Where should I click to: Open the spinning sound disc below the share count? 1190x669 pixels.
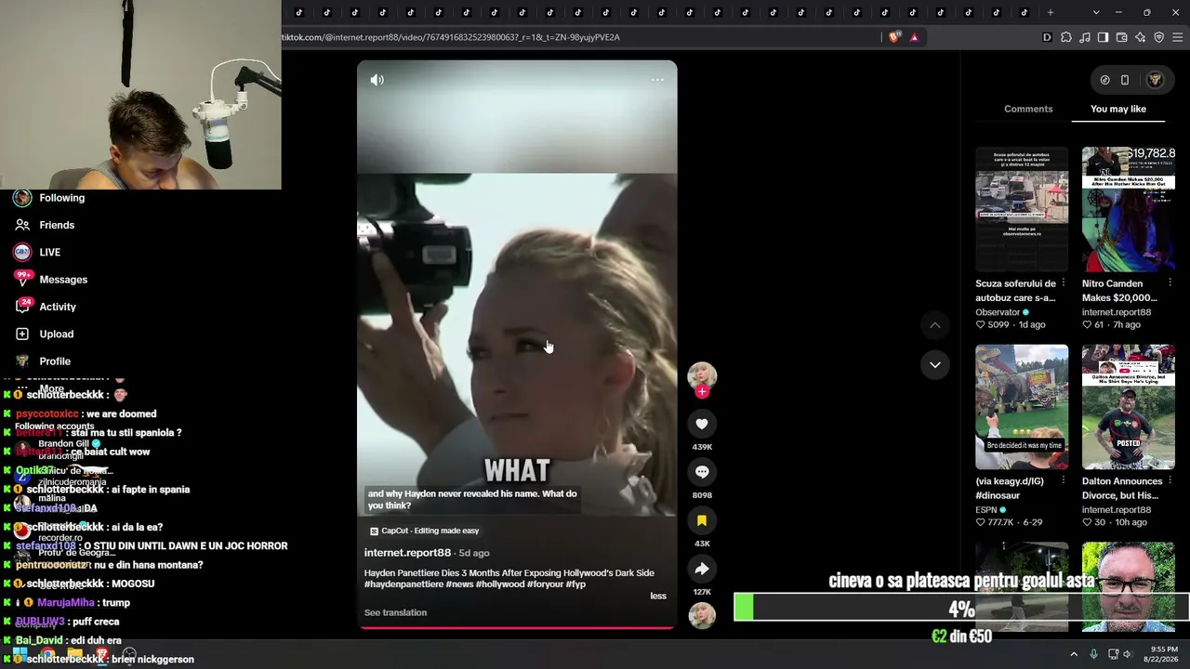pyautogui.click(x=702, y=615)
